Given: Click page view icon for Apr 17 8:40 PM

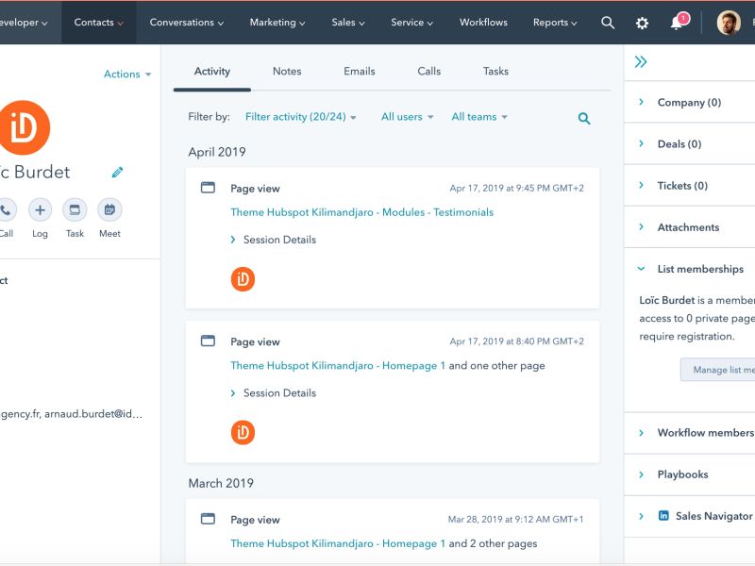Looking at the screenshot, I should [208, 341].
